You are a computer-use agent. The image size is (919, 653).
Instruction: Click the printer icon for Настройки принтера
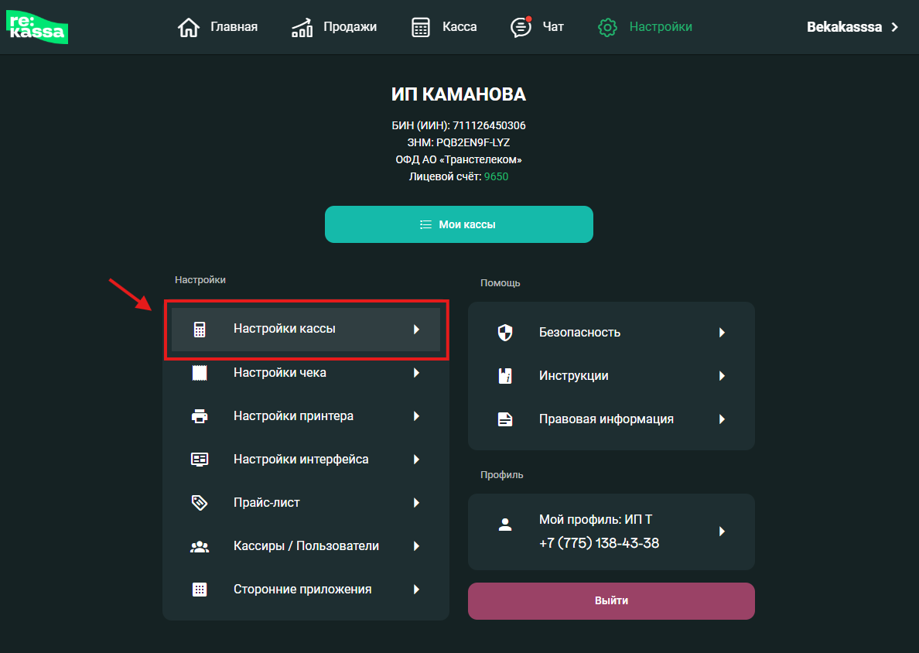tap(200, 416)
